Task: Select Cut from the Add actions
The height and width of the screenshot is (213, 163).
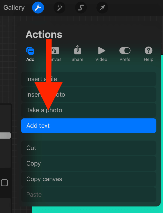Action: [x=88, y=148]
